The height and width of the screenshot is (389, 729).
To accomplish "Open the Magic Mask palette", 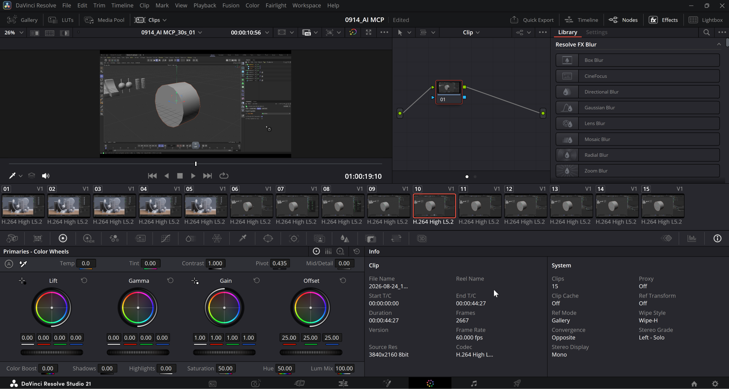I will 319,238.
